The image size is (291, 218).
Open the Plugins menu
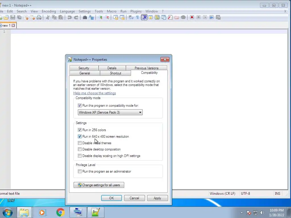click(x=136, y=11)
